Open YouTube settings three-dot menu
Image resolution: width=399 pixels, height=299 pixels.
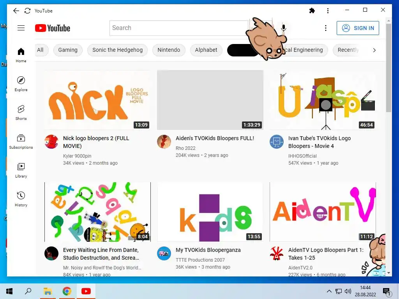[x=326, y=28]
